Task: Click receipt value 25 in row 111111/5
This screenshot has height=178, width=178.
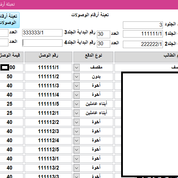Action: [12, 104]
